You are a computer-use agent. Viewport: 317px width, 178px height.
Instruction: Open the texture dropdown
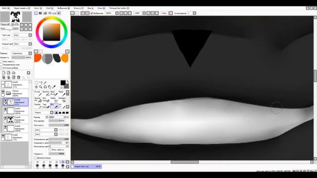[x=30, y=35]
